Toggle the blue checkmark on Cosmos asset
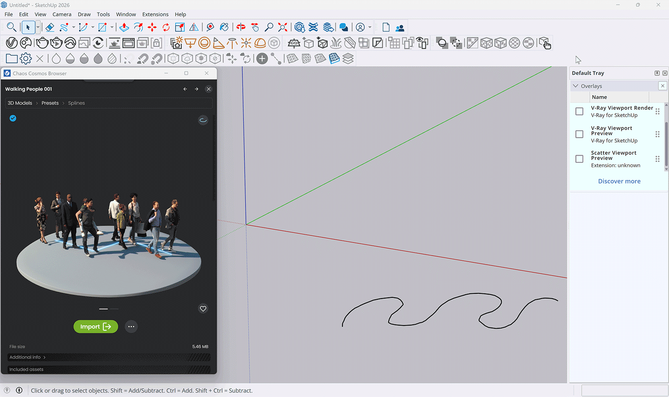Screen dimensions: 669x397 (13, 118)
